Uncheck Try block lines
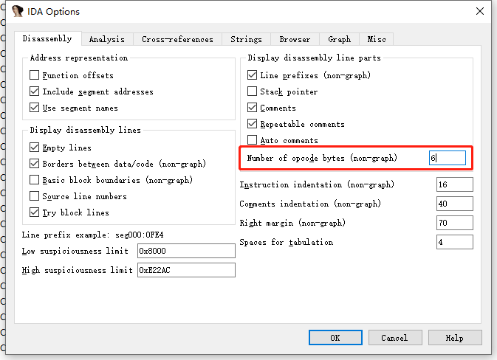This screenshot has width=497, height=360. point(34,212)
